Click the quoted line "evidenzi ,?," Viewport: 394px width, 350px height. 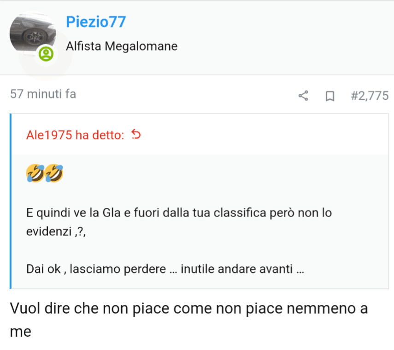coord(56,232)
